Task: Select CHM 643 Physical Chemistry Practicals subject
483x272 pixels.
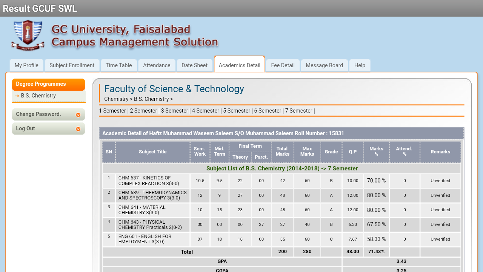Action: [152, 225]
